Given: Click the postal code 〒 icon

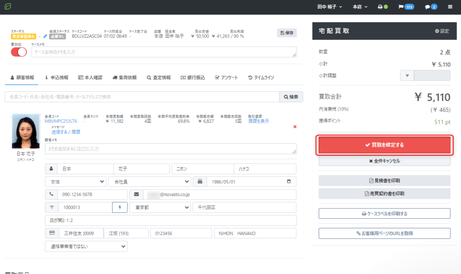Looking at the screenshot, I should click(x=52, y=208).
